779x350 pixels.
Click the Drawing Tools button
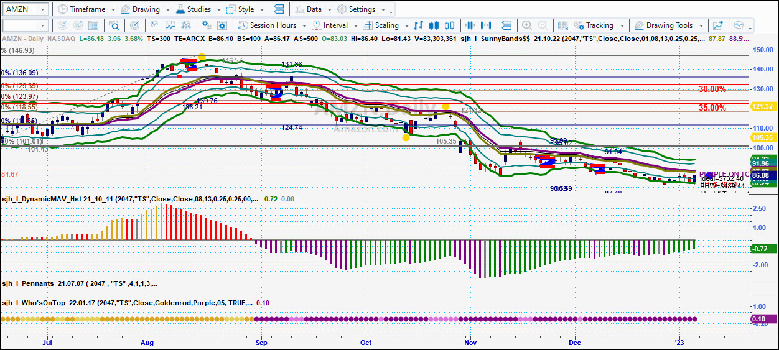[663, 25]
